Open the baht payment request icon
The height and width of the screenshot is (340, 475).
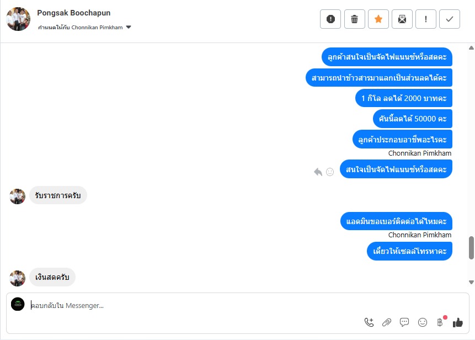440,322
